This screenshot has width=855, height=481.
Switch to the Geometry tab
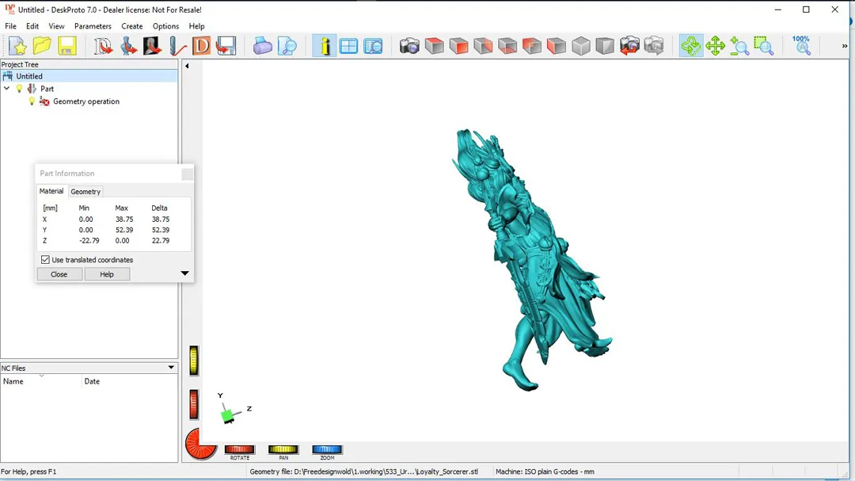[x=85, y=192]
